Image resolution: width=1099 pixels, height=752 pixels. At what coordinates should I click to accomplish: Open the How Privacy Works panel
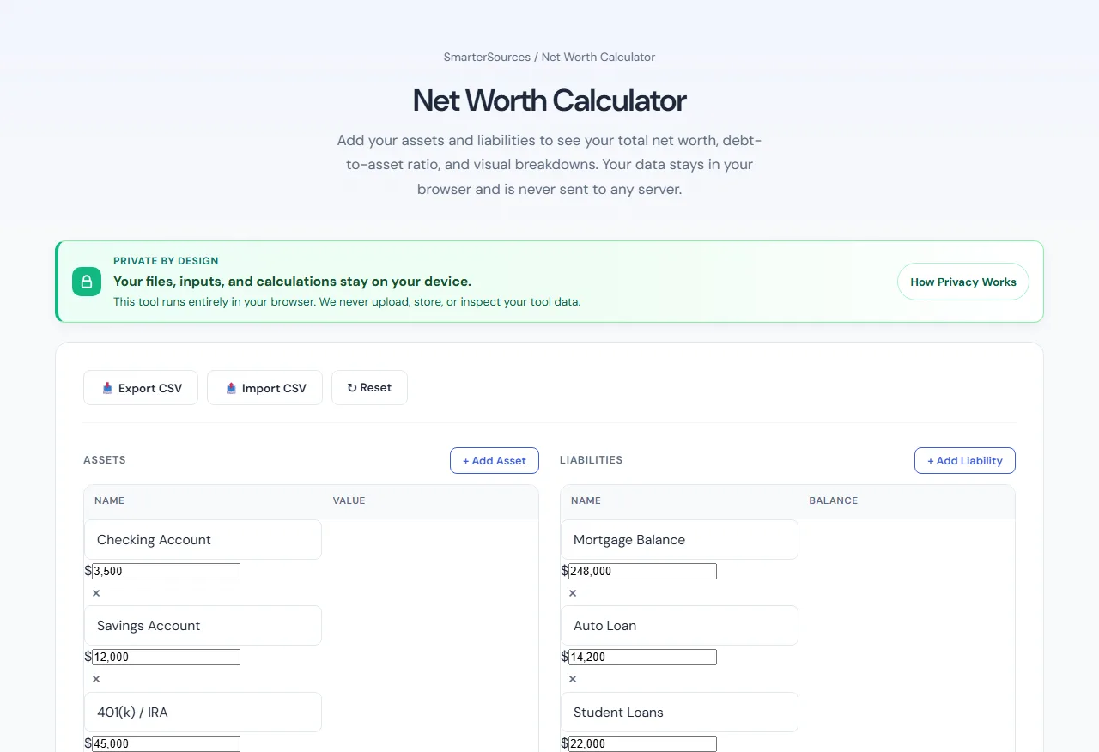[962, 281]
